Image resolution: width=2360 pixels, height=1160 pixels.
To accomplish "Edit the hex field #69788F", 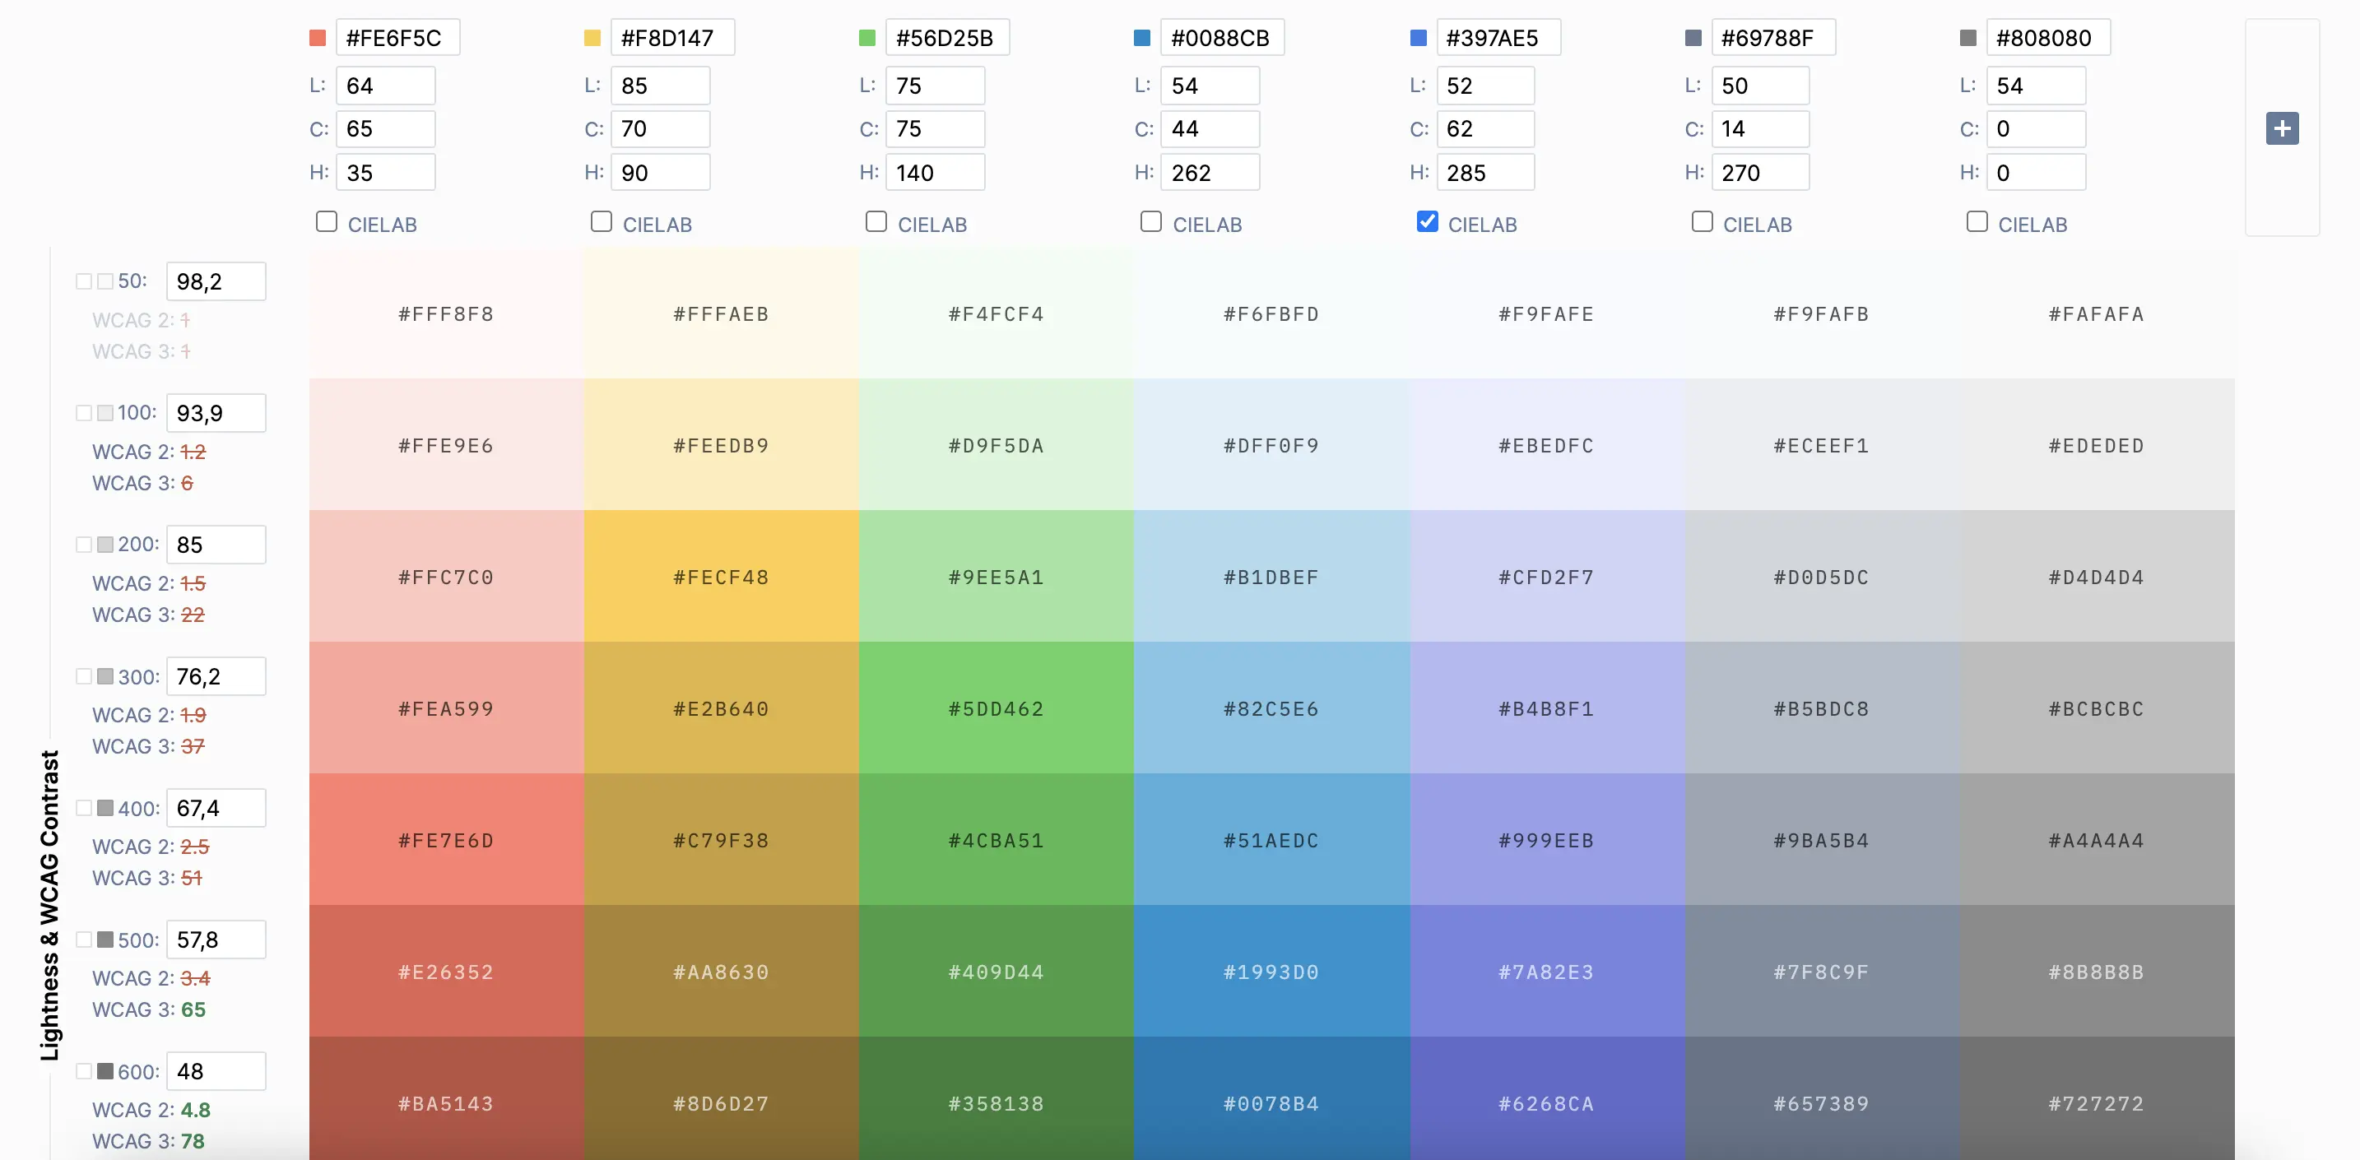I will point(1772,38).
